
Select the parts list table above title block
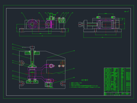point(117,80)
